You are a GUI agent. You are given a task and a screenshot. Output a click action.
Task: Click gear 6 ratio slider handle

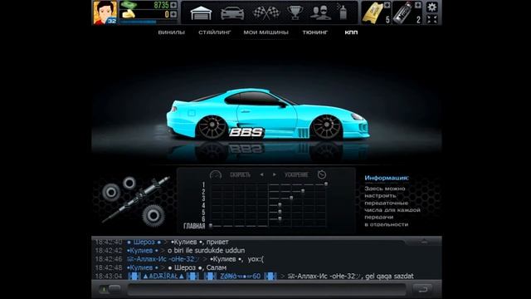click(x=280, y=219)
